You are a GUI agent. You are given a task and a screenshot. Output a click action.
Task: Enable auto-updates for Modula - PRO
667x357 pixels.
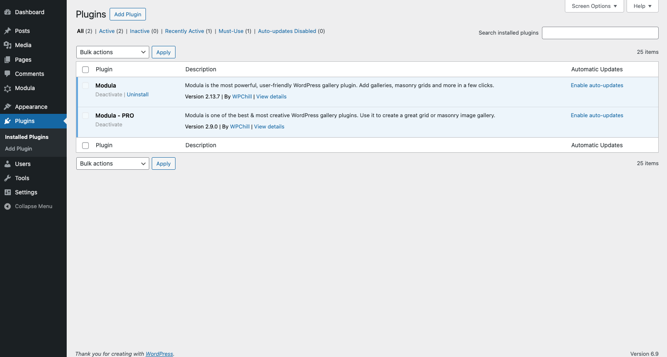[597, 116]
